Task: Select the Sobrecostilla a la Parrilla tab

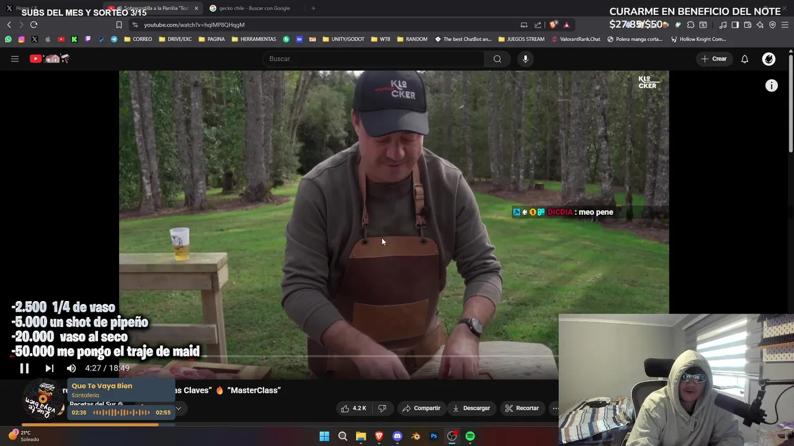Action: (152, 8)
